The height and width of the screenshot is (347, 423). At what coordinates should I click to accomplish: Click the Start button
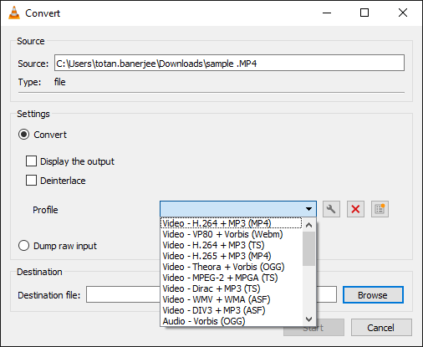(x=313, y=328)
